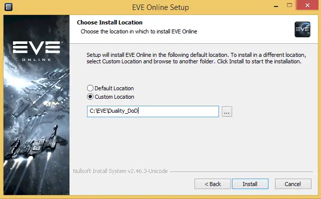Select the Custom Location radio button
The height and width of the screenshot is (199, 321).
[x=90, y=97]
